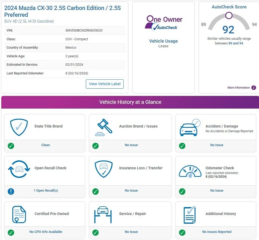
Task: Click the AutoCheck Score heading
Action: 229,7
